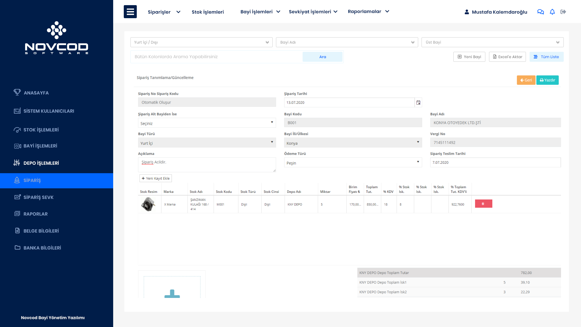Click the logout icon
This screenshot has width=581, height=327.
coord(563,12)
